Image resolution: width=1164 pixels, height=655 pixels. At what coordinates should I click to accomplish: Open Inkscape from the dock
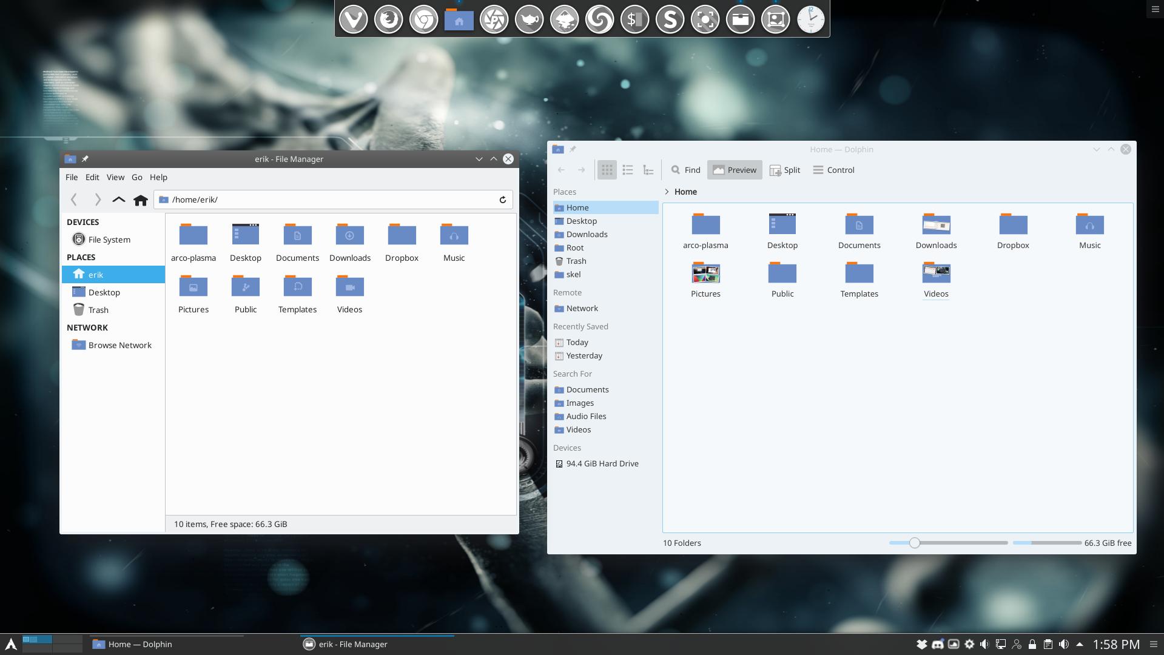point(564,19)
